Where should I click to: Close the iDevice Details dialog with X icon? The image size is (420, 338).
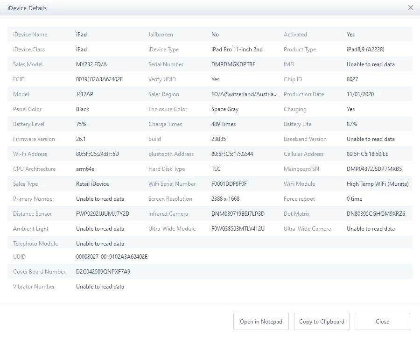[410, 7]
